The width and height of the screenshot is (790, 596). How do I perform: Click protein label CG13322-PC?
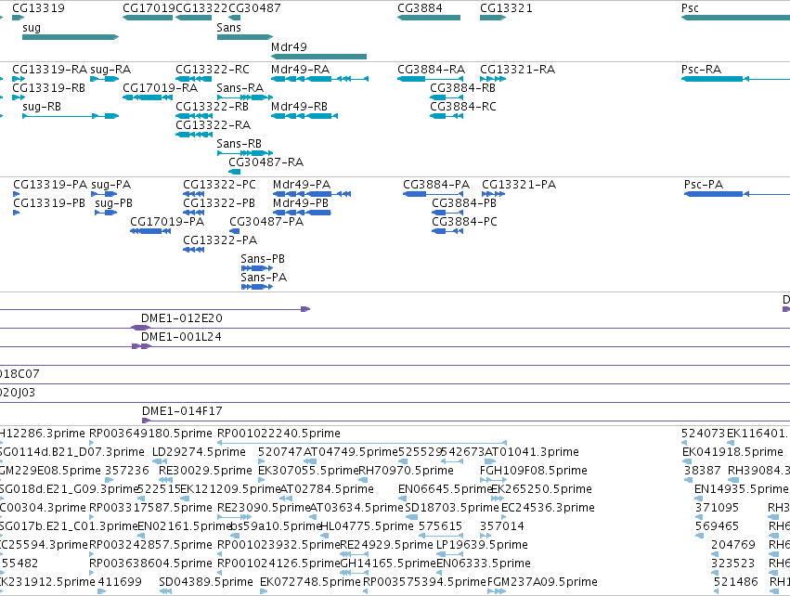click(x=220, y=185)
